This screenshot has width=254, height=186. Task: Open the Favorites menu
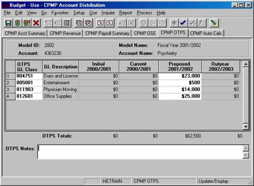click(60, 13)
